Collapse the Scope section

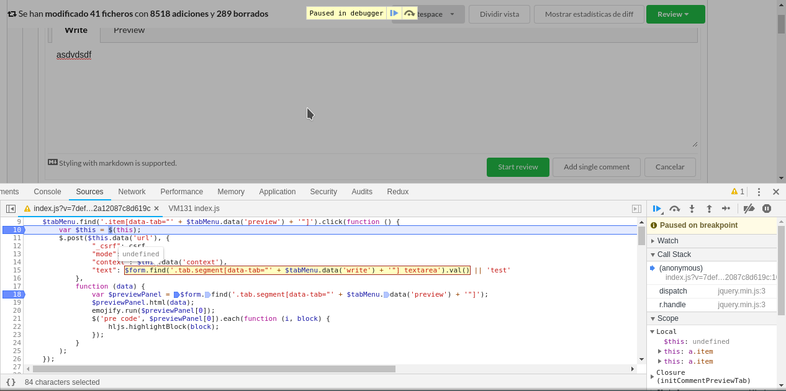711,318
